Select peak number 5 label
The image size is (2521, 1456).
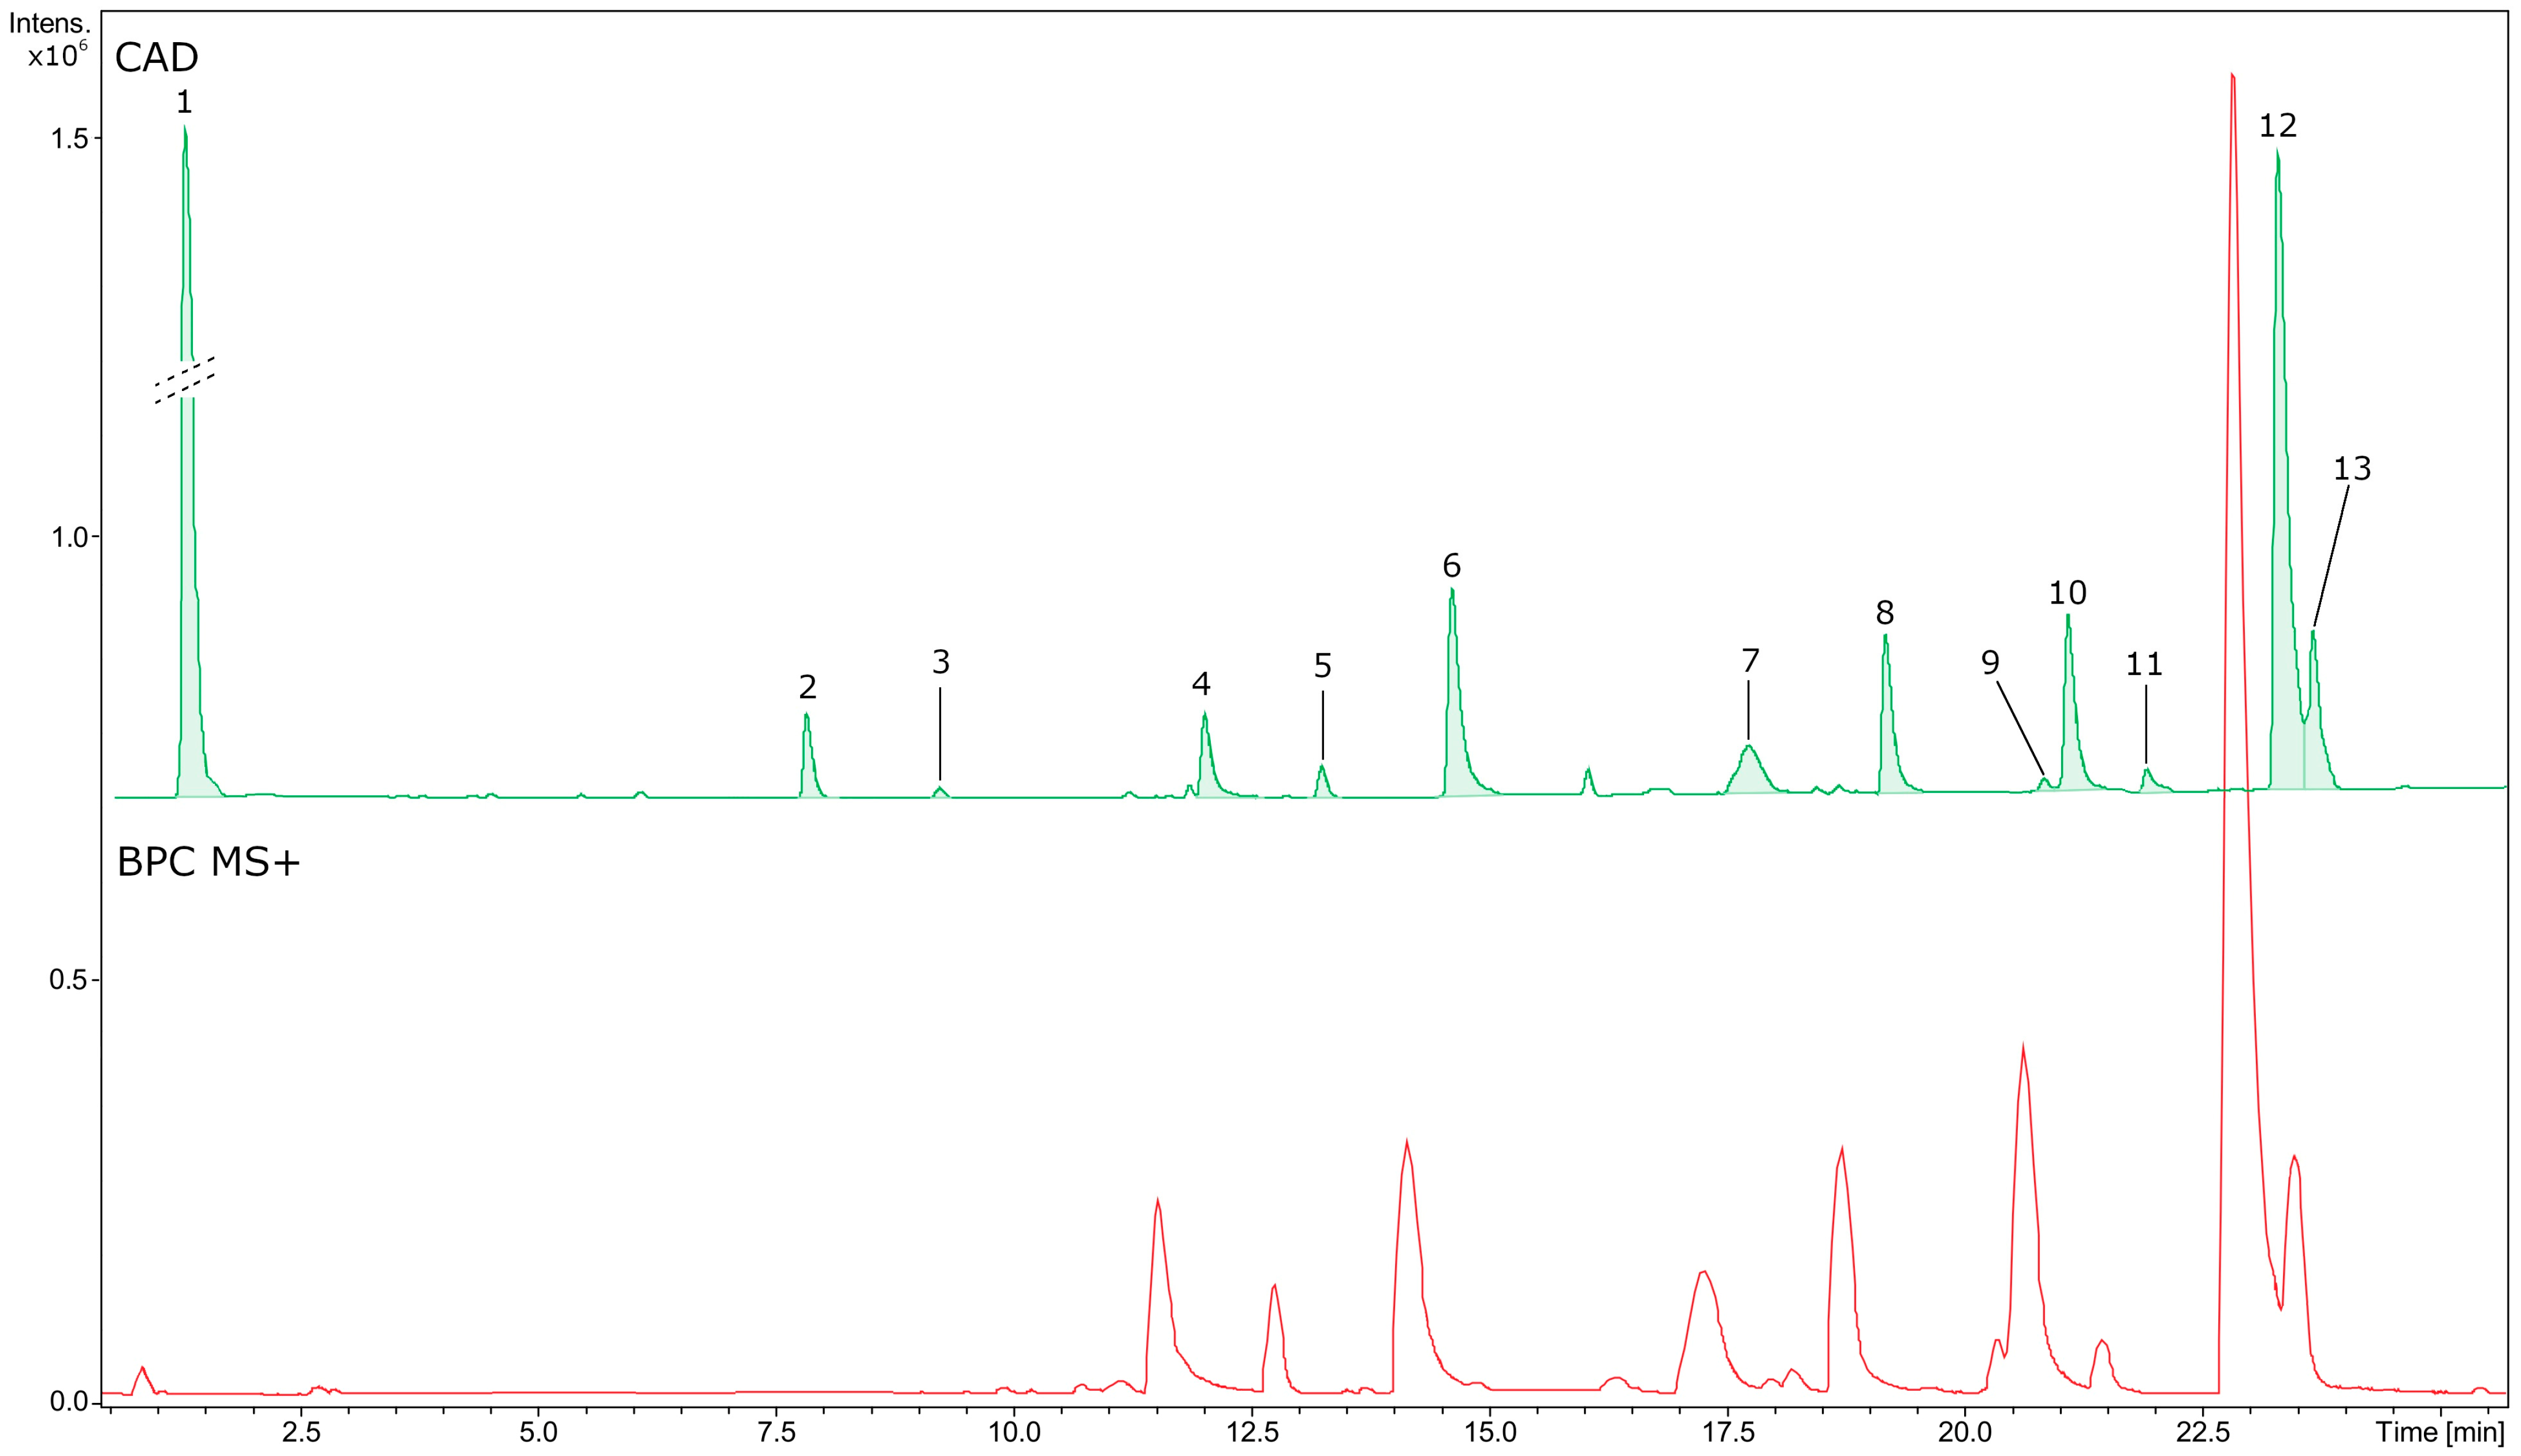coord(1322,665)
